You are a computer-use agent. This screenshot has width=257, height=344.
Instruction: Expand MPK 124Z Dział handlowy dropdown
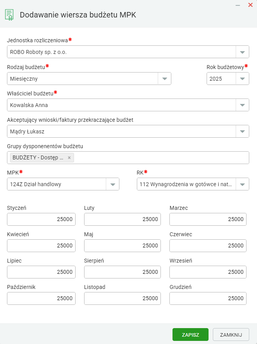coord(63,184)
